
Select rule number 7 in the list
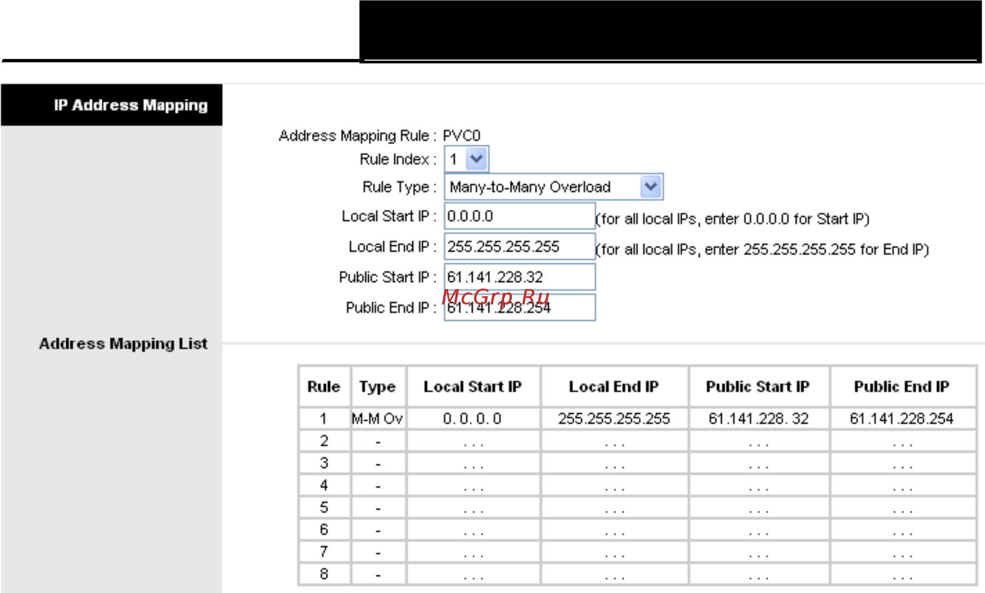[324, 552]
